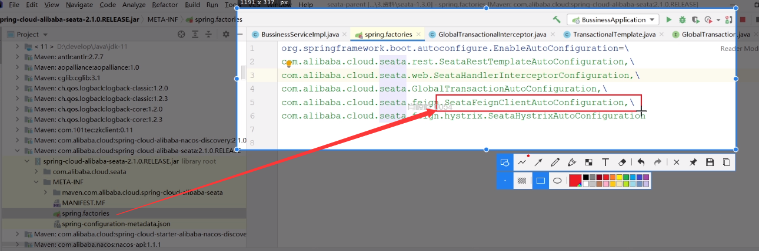Screen dimensions: 759x251
Task: Pick the black color swatch
Action: [586, 177]
